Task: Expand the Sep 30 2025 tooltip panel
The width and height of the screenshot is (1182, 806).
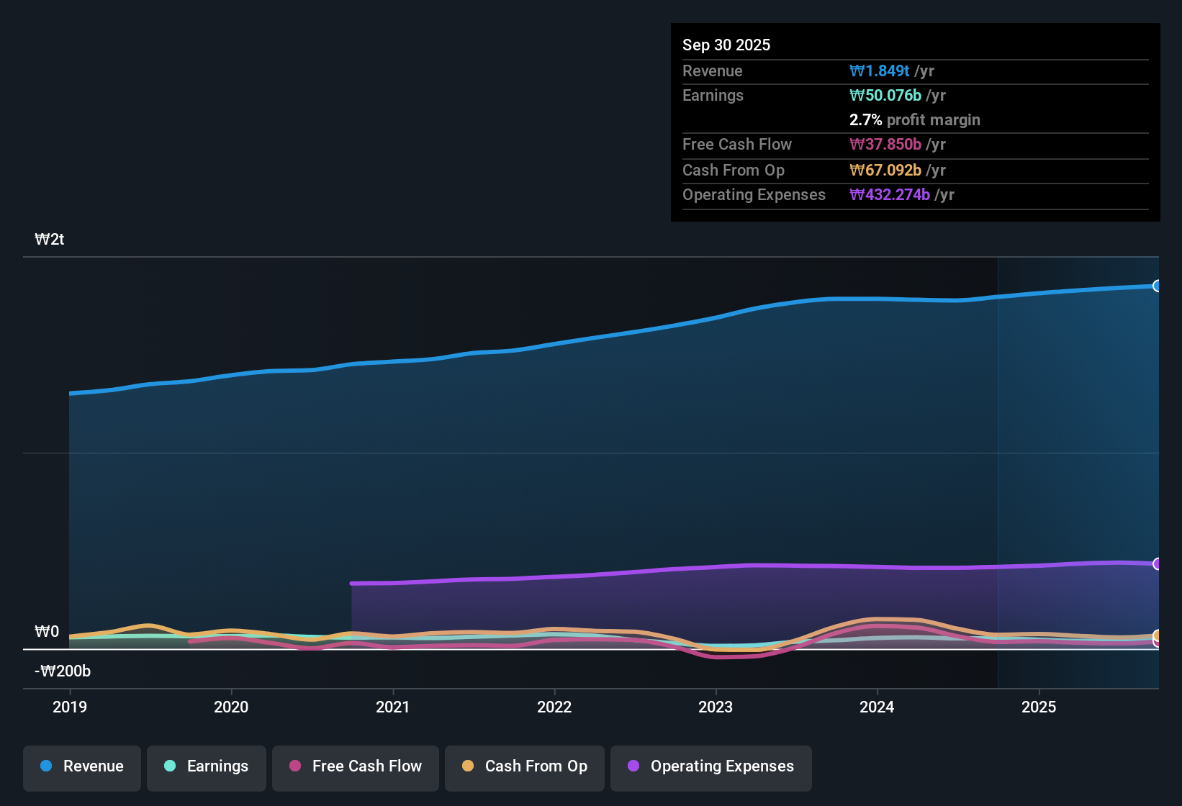Action: pos(726,45)
